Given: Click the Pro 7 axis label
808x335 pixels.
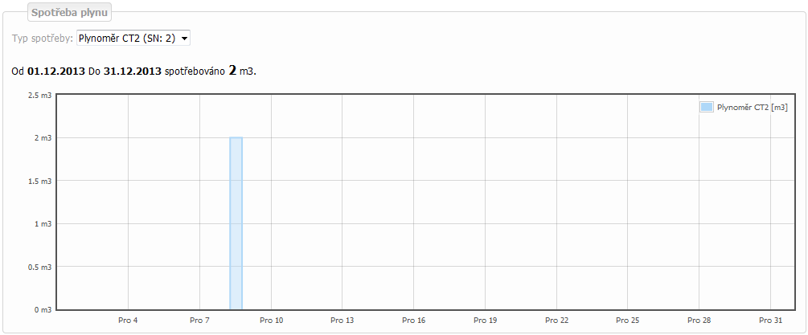Looking at the screenshot, I should pyautogui.click(x=200, y=321).
